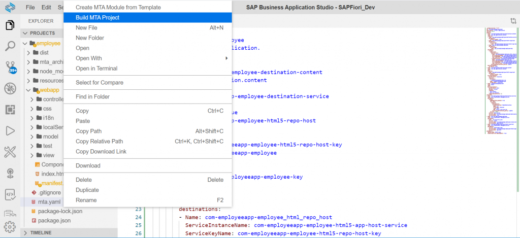Choose Rename in context menu

(148, 200)
